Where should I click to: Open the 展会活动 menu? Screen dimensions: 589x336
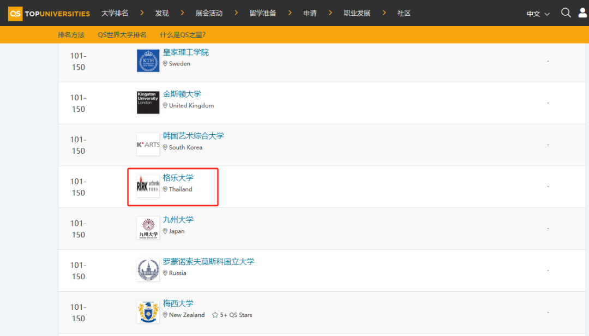209,13
